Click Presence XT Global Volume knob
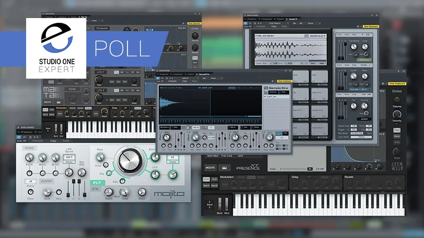This screenshot has width=424, height=238. 397,100
